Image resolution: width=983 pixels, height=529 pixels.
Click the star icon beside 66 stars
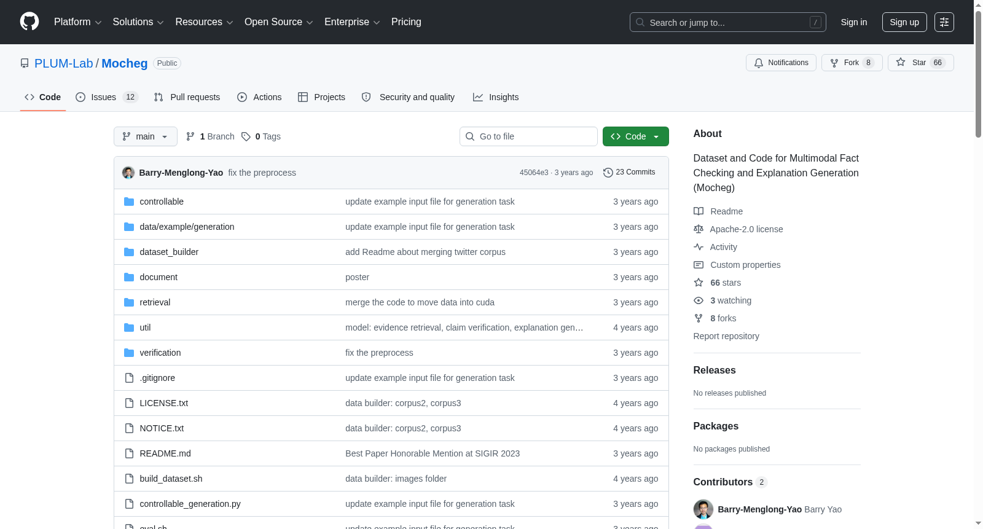point(699,283)
